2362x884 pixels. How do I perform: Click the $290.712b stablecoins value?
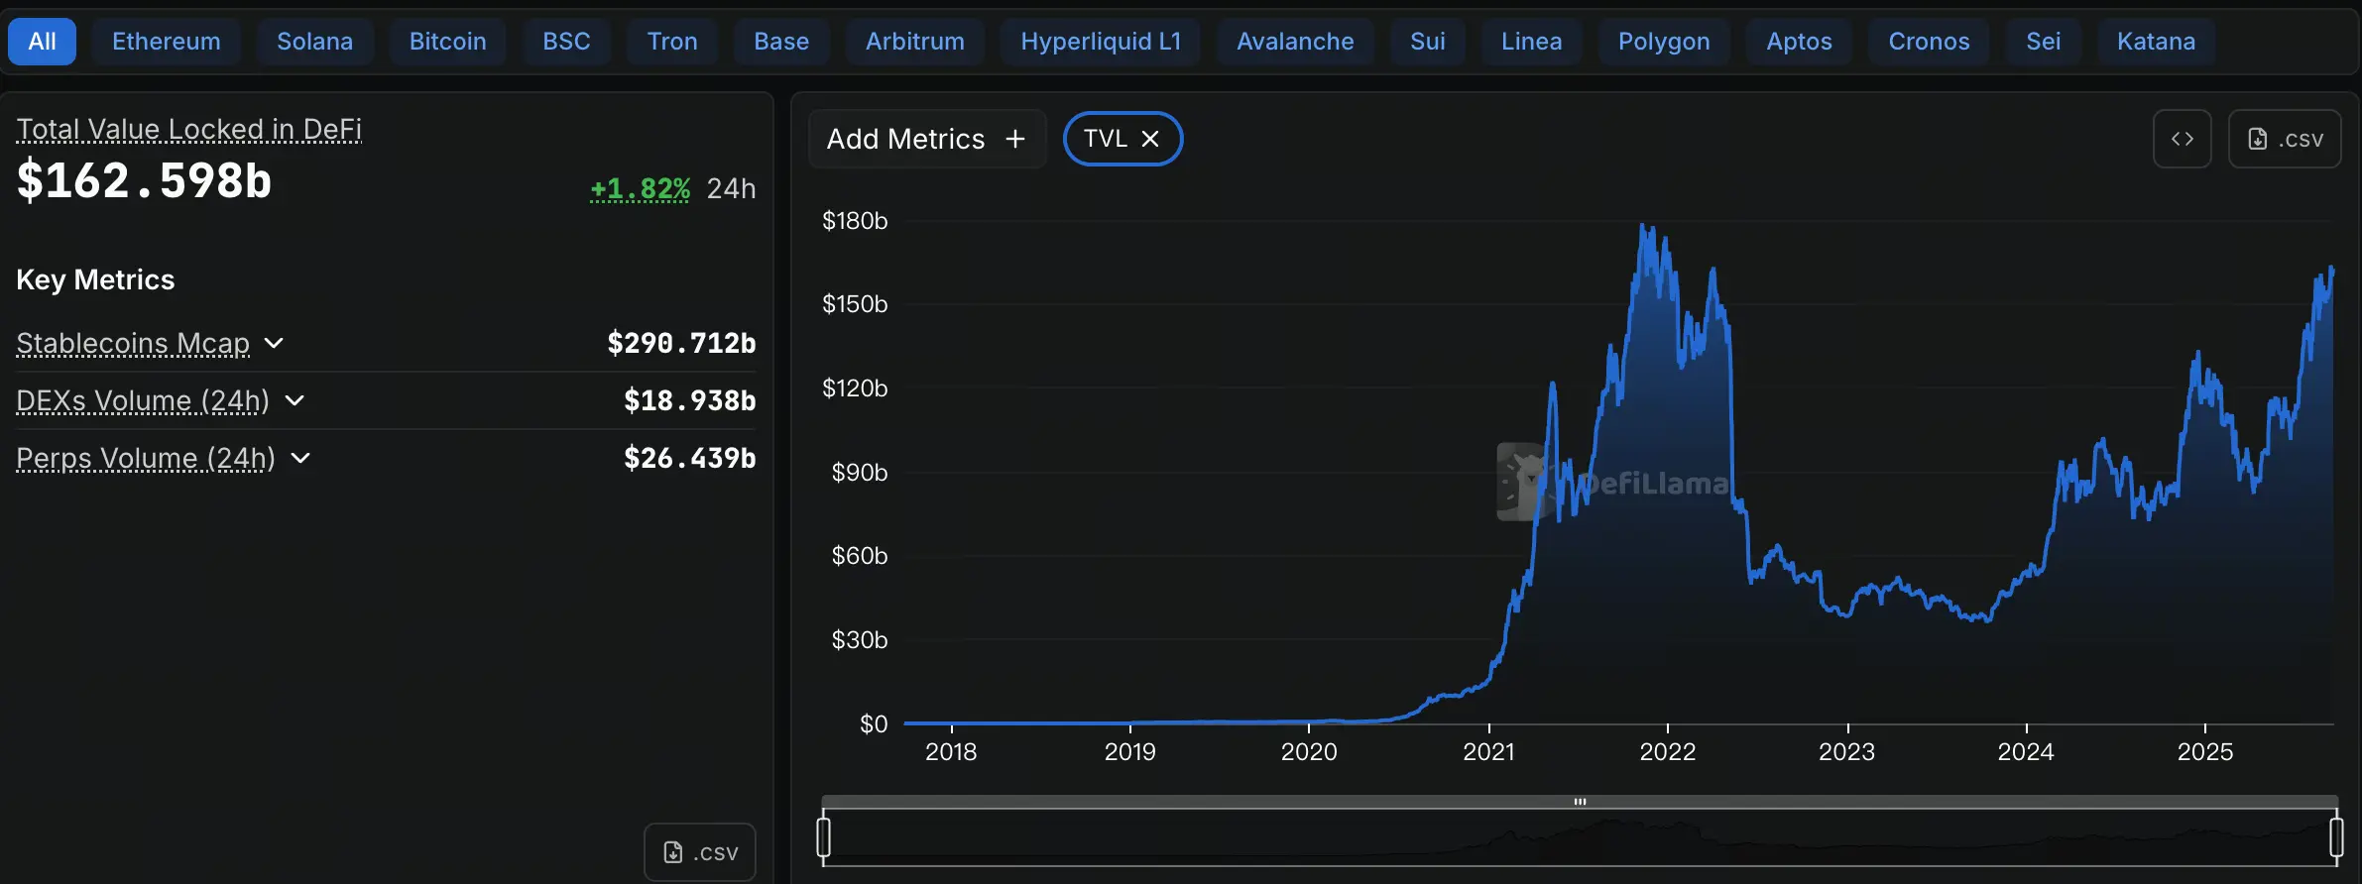[681, 343]
